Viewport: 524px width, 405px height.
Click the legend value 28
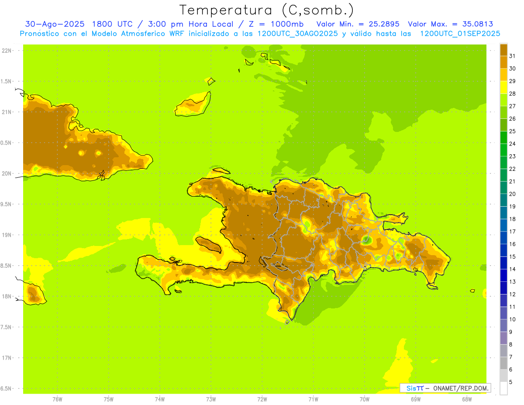pyautogui.click(x=512, y=93)
